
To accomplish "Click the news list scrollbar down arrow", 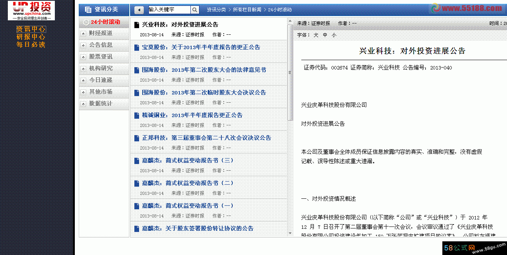I will [x=290, y=233].
